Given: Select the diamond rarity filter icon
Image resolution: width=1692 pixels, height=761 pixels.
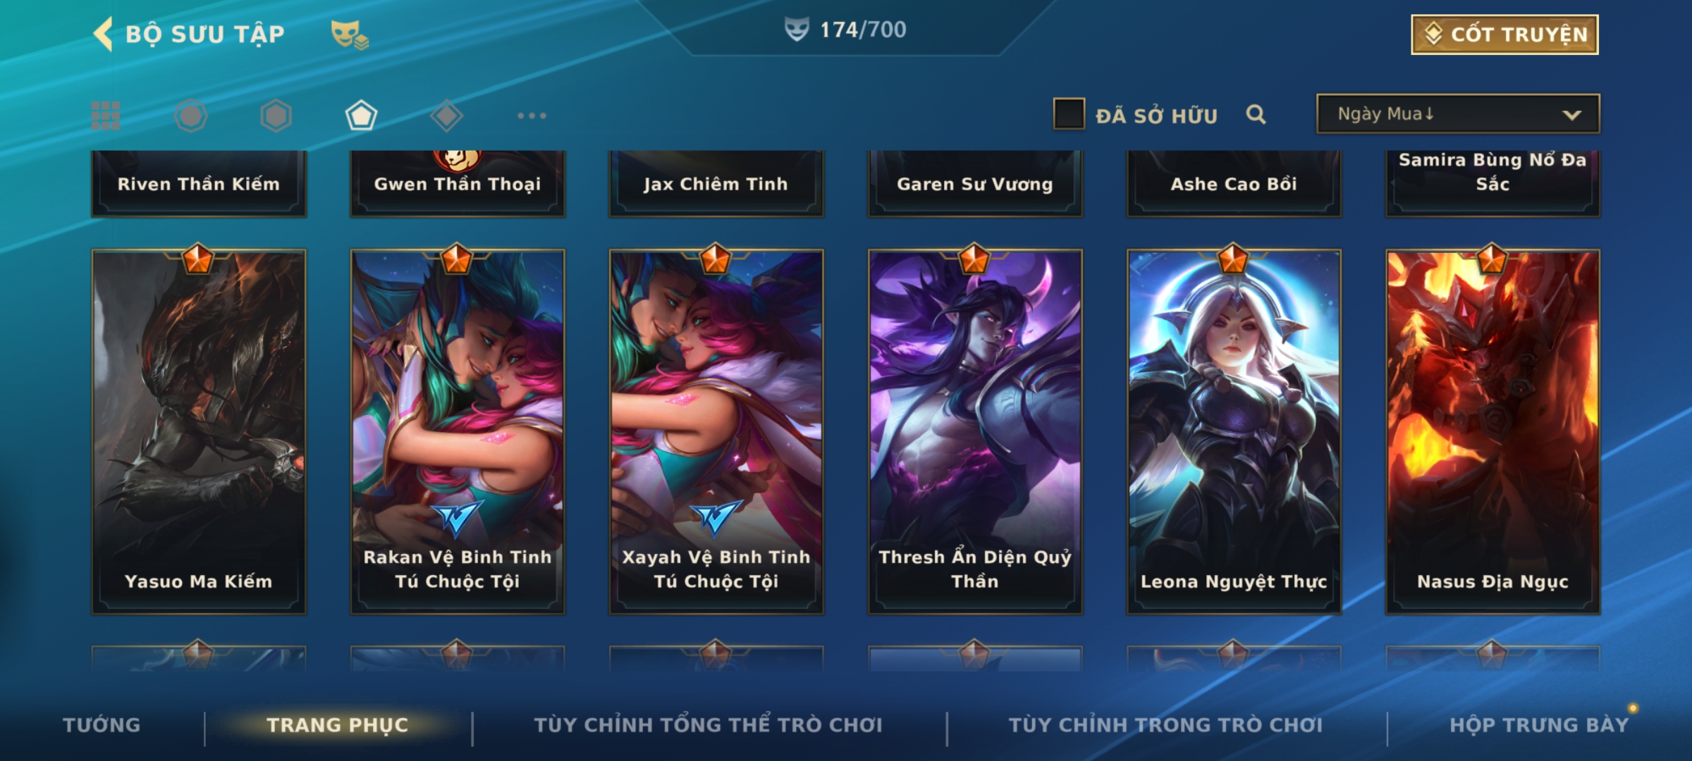Looking at the screenshot, I should pyautogui.click(x=446, y=116).
